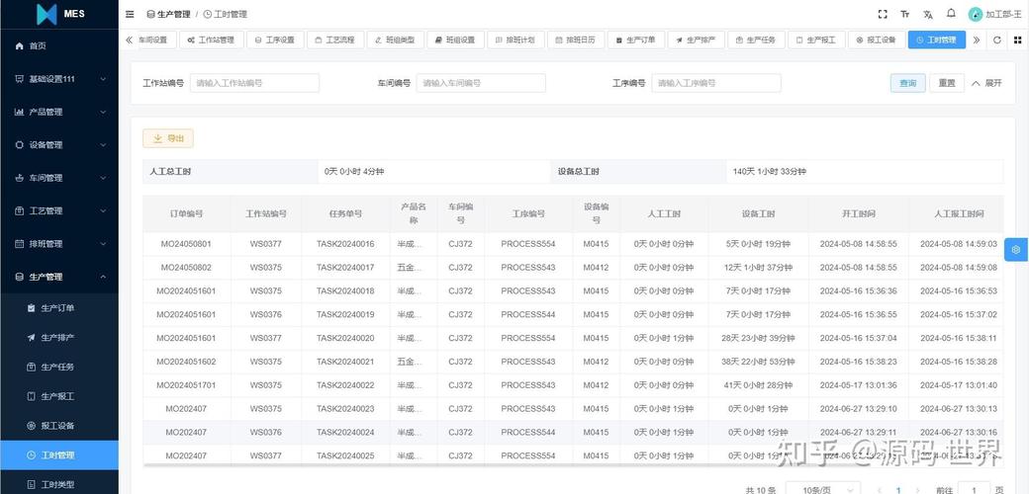
Task: Click order number MO24050802
Action: pos(186,268)
